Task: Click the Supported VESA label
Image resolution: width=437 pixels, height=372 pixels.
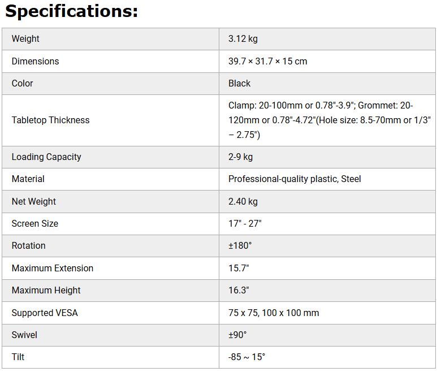Action: [x=45, y=313]
